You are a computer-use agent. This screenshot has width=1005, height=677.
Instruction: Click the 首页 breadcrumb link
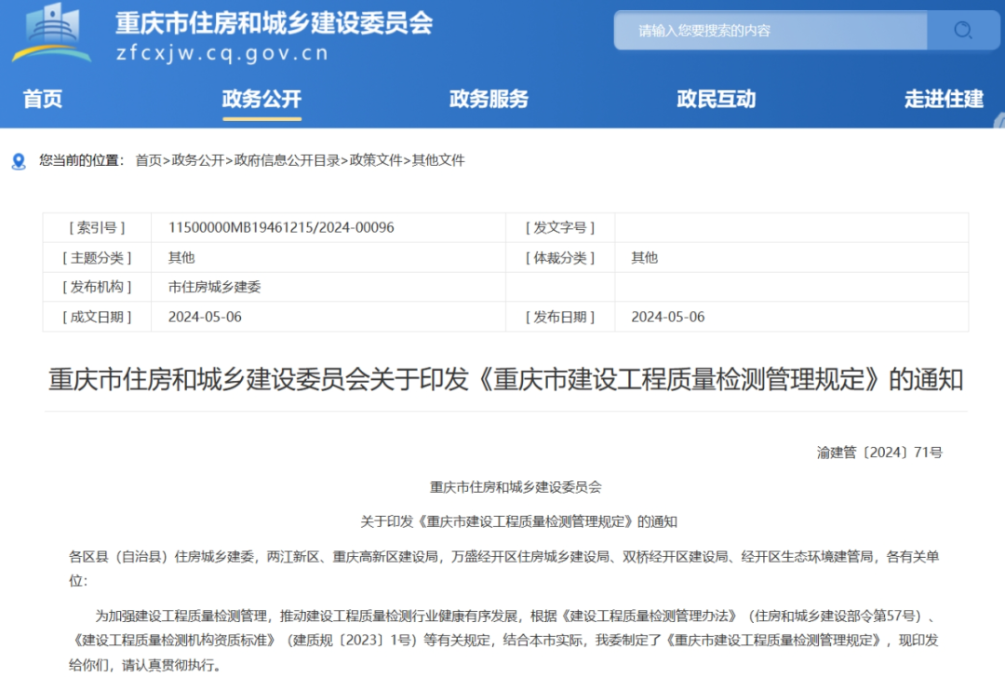(148, 160)
